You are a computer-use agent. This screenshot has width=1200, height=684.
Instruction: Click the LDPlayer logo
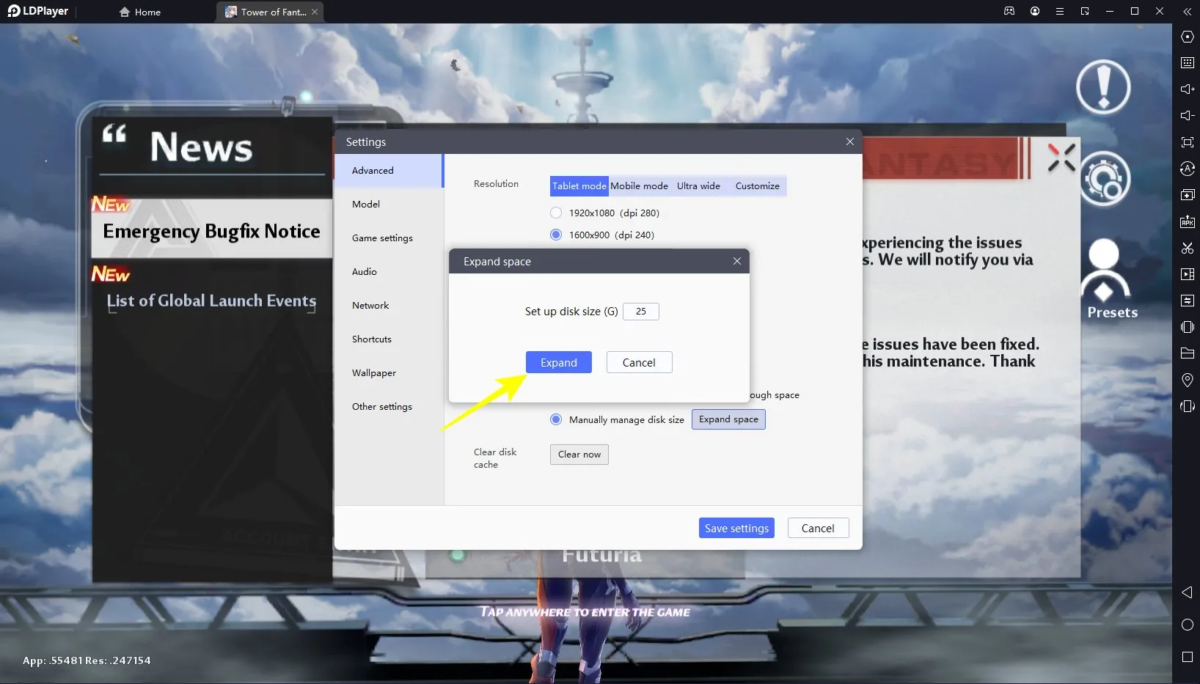coord(37,11)
